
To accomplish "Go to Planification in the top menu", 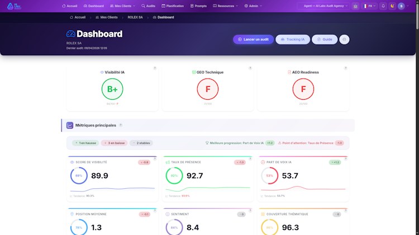I will point(173,6).
